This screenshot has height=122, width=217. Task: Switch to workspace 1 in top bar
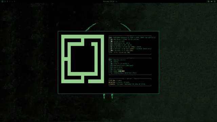[5, 1]
